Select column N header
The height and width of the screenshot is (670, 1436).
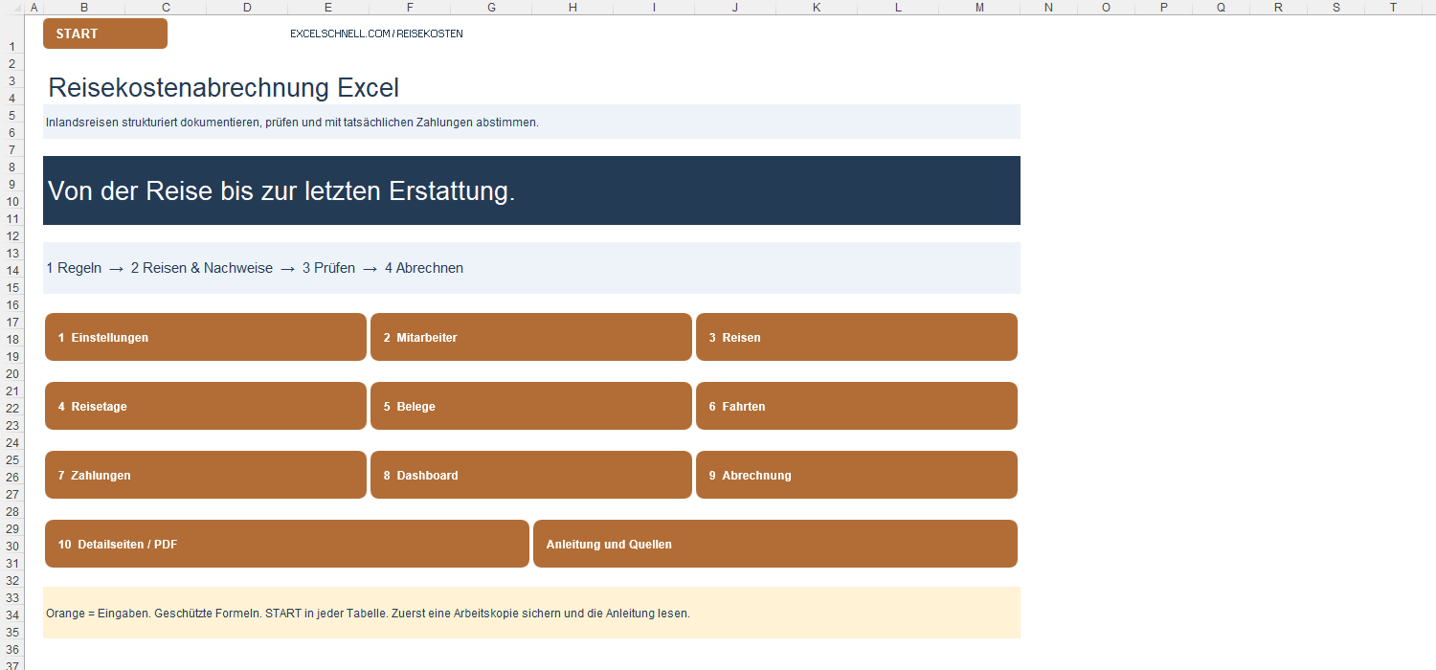click(1048, 7)
